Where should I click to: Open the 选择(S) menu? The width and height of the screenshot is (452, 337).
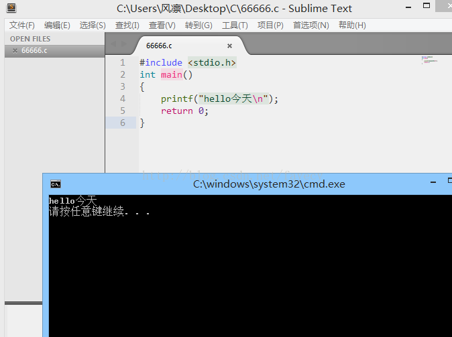point(93,25)
